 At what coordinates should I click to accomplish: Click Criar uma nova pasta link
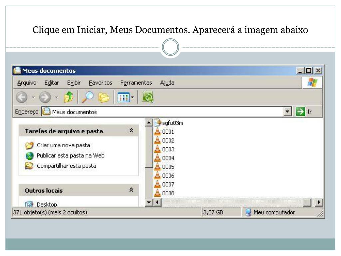click(63, 145)
